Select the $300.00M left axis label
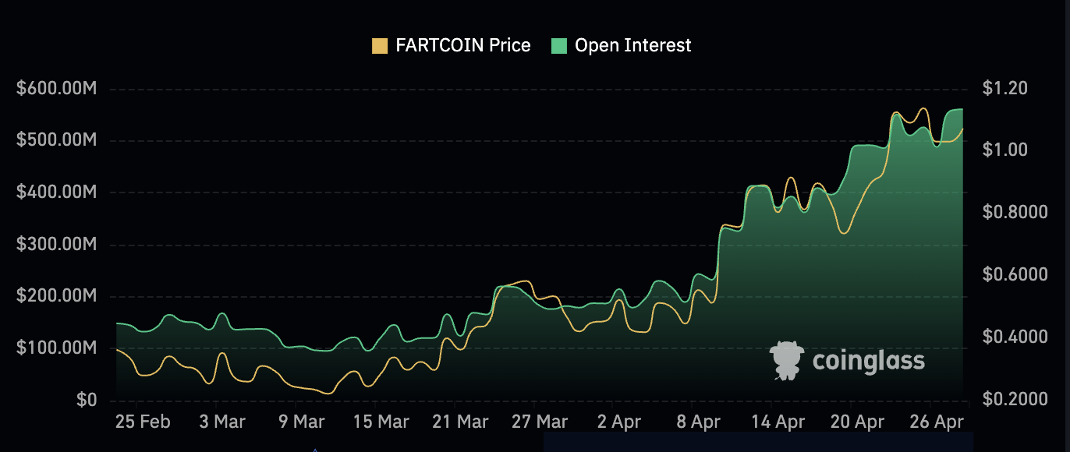 coord(56,245)
